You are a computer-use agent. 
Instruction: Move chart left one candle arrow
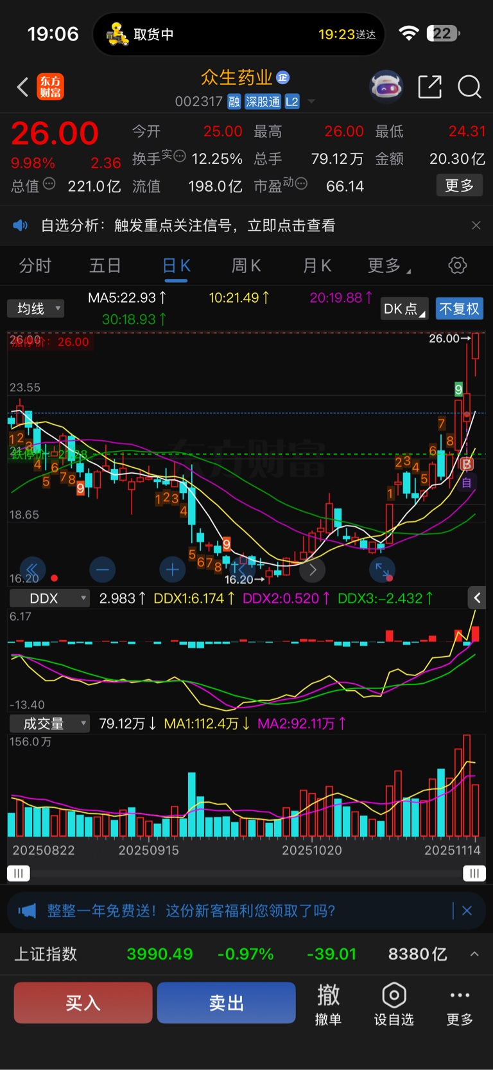click(x=241, y=569)
